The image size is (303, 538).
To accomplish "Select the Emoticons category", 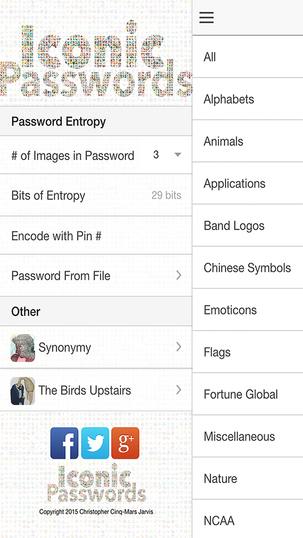I will (230, 310).
